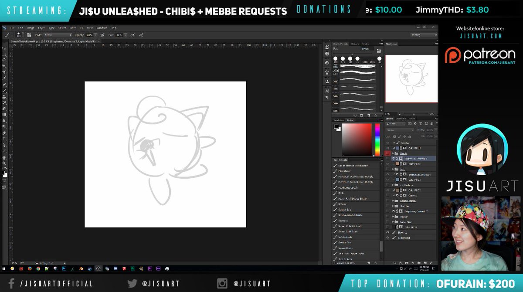The width and height of the screenshot is (523, 292).
Task: Select Thin Hard Texture Brush preset
Action: [357, 254]
